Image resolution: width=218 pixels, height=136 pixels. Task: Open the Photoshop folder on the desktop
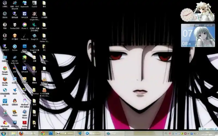34,90
